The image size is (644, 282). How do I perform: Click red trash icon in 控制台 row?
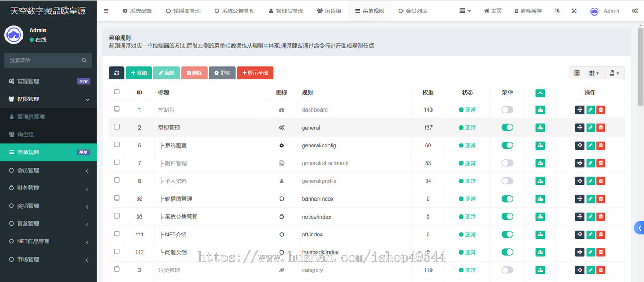pos(601,110)
